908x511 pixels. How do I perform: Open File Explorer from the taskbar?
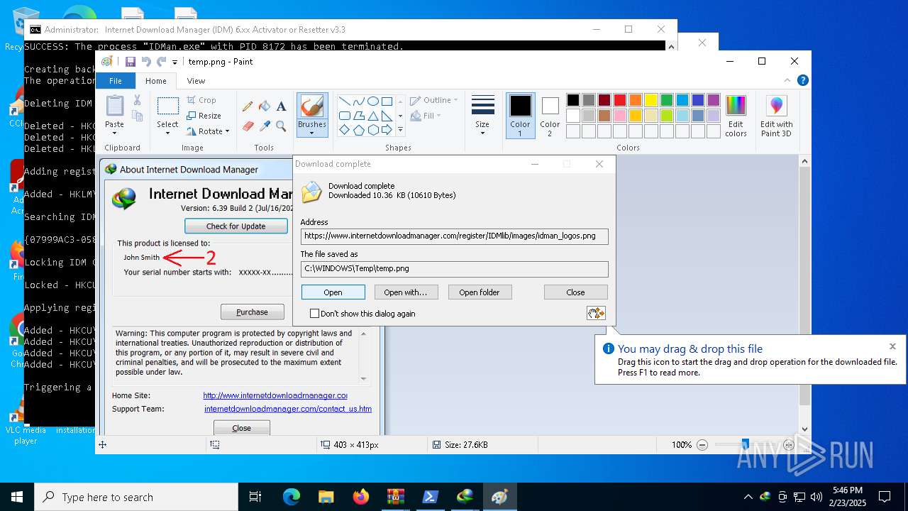(x=326, y=497)
